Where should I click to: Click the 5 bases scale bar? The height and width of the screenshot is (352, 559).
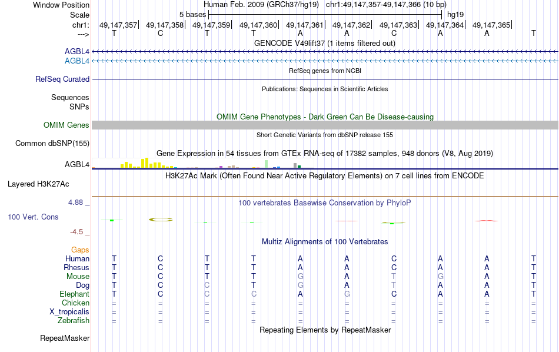[325, 15]
